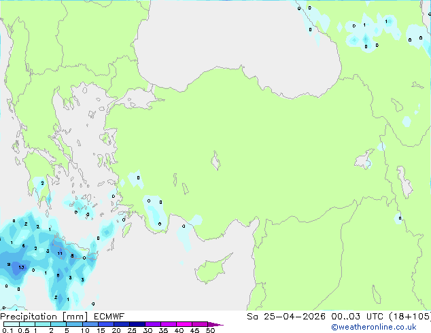
Task: Click the 5–10 mm legend color swatch
Action: [x=74, y=324]
